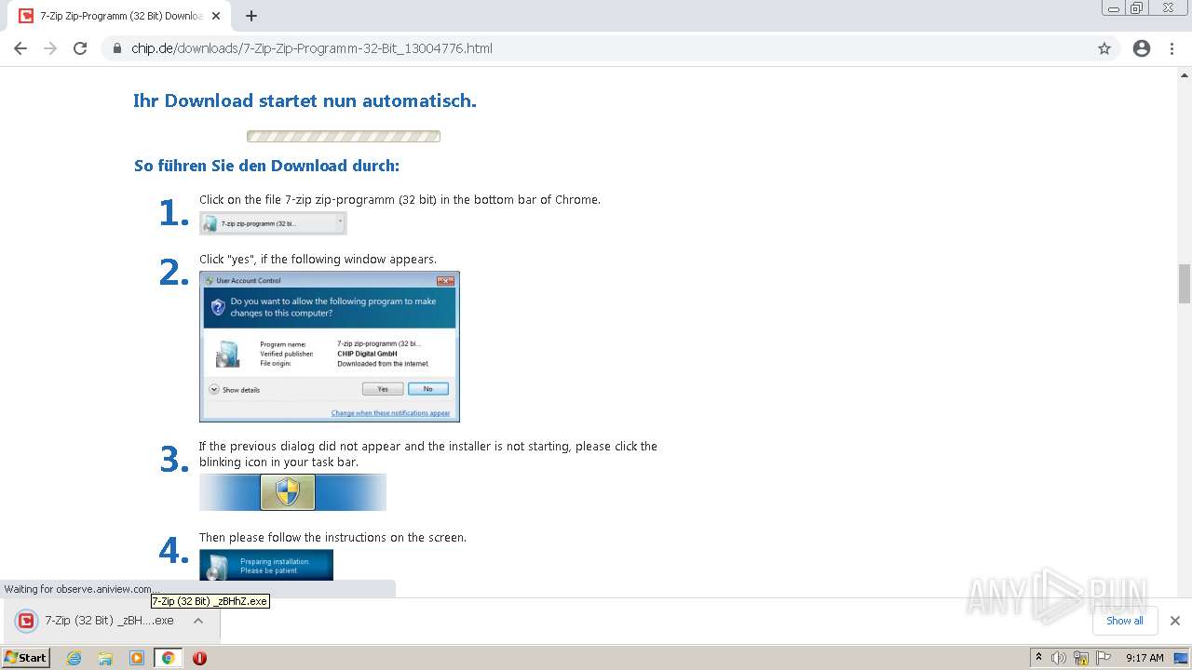Image resolution: width=1192 pixels, height=670 pixels.
Task: Click the red stop-sign taskbar icon
Action: tap(199, 658)
